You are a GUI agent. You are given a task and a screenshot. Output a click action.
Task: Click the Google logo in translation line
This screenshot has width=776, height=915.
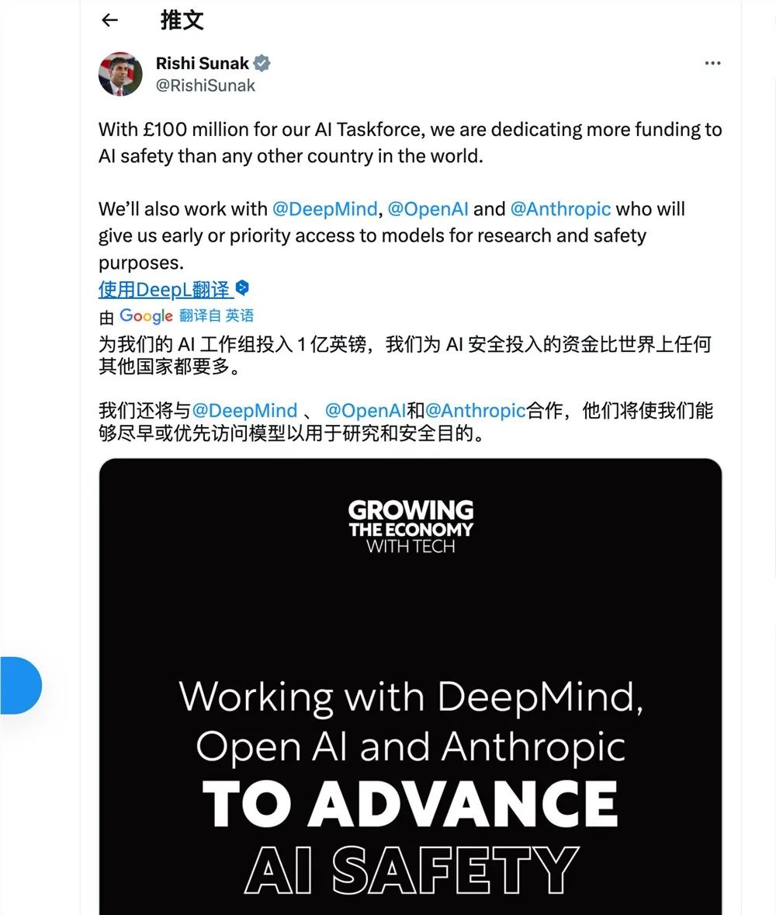[x=146, y=315]
